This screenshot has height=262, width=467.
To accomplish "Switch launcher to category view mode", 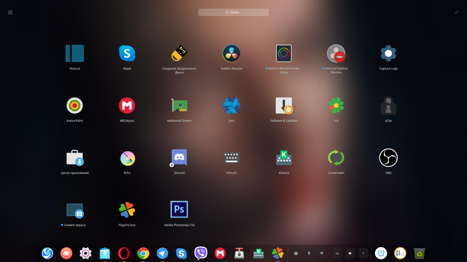I will [10, 12].
